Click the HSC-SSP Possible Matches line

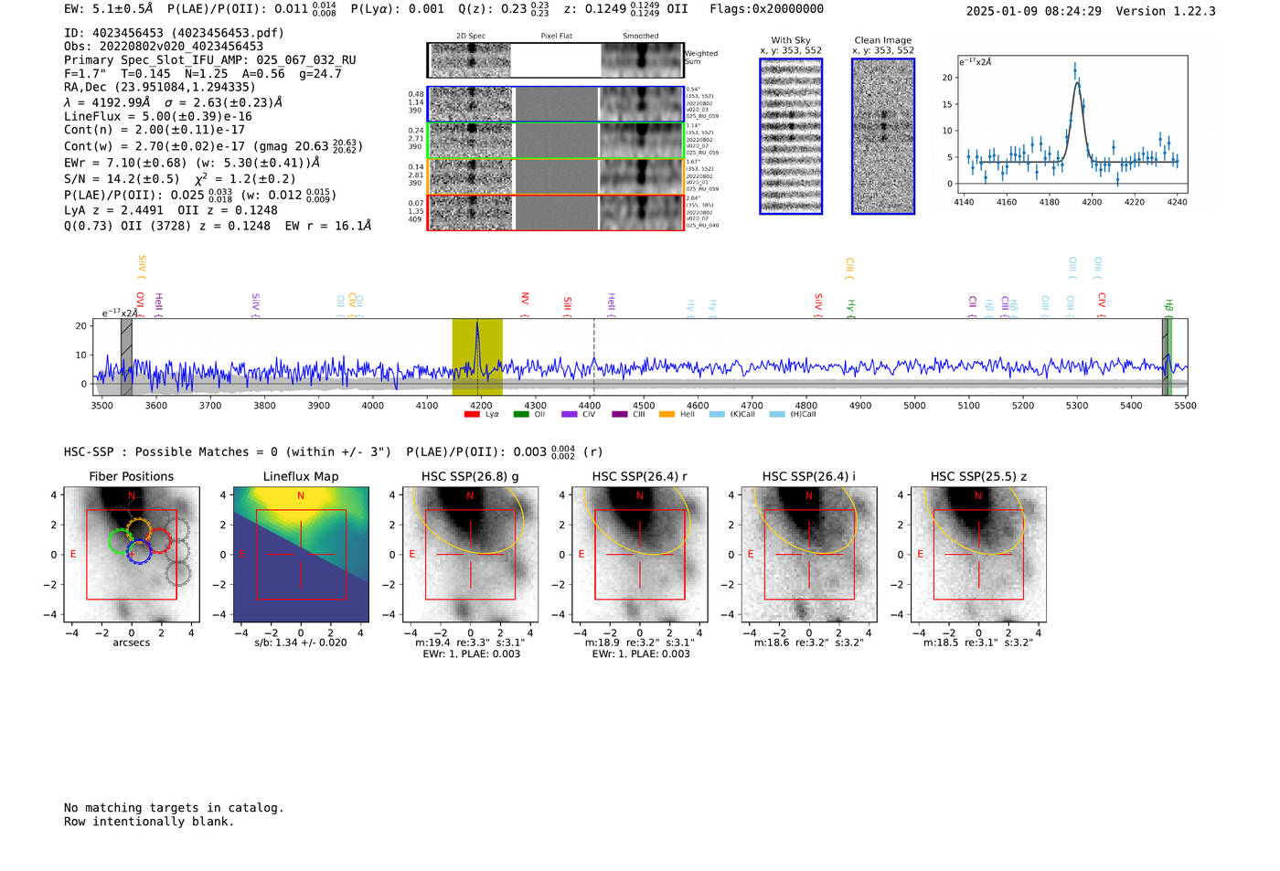point(334,452)
